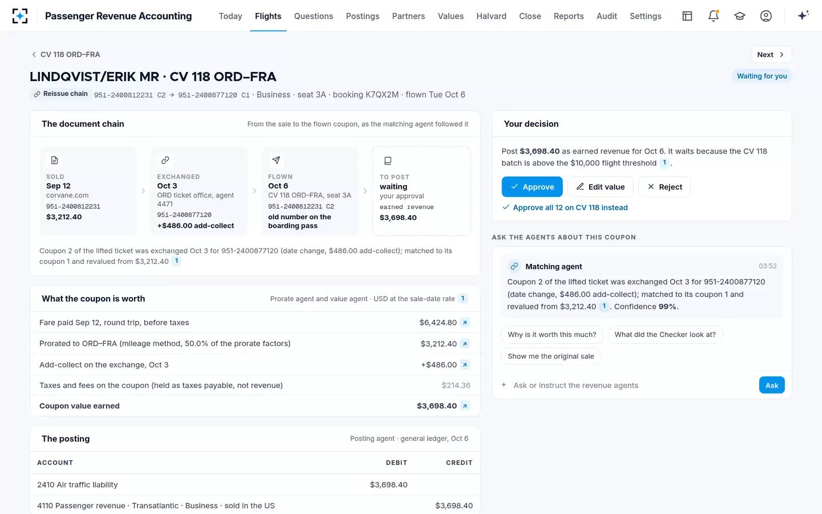
Task: Open source link for prorated $3,212.40
Action: pyautogui.click(x=465, y=344)
